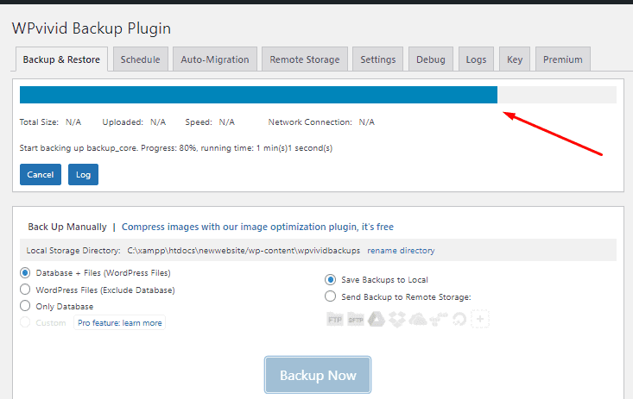Open Pro feature: learn more link
This screenshot has width=633, height=399.
[x=119, y=323]
